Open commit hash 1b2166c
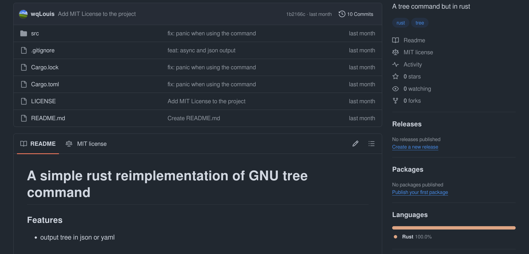 tap(296, 14)
